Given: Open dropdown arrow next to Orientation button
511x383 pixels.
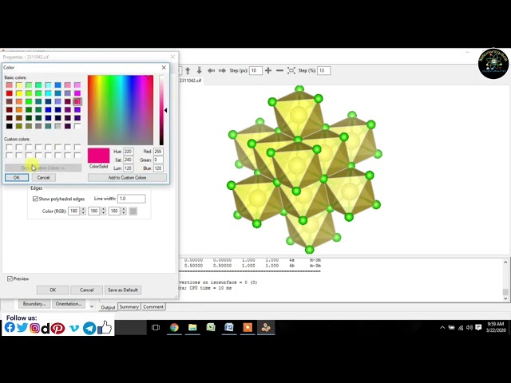Looking at the screenshot, I should [92, 306].
